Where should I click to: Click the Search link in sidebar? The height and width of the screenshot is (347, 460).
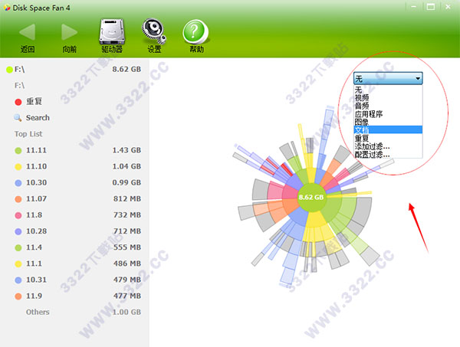(x=38, y=118)
